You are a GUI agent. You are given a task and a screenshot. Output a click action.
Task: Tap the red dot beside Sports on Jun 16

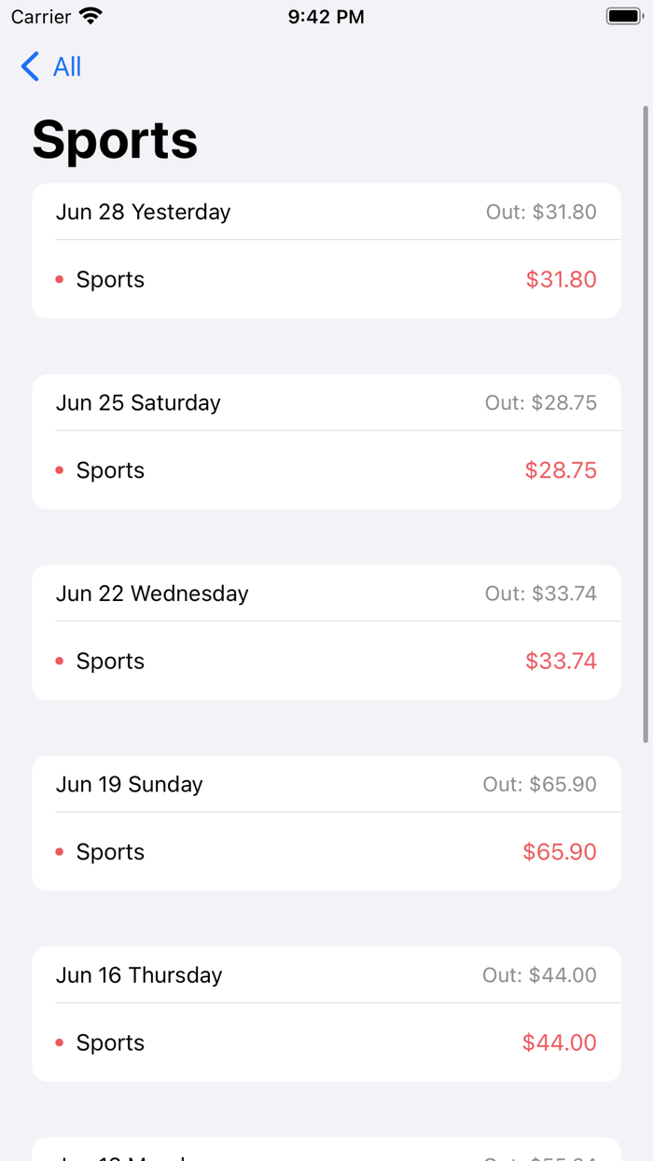[60, 1042]
